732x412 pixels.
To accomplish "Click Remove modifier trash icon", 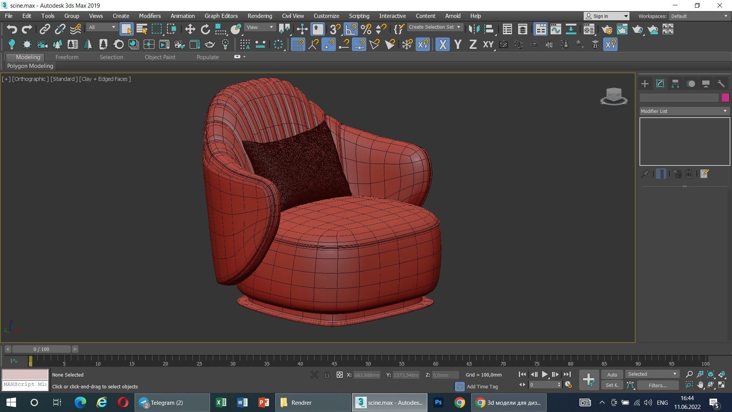I will pos(689,174).
